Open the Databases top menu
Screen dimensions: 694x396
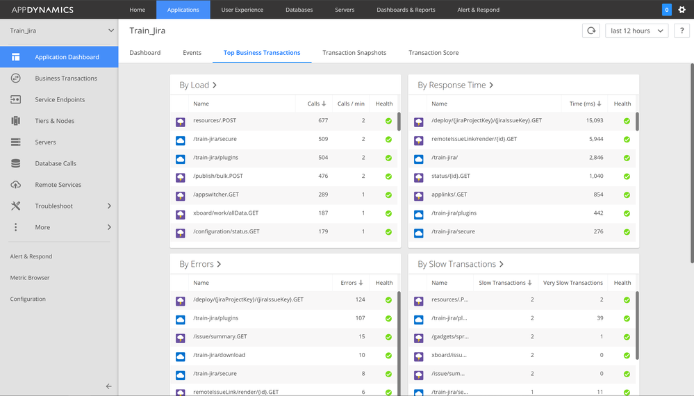(x=299, y=9)
